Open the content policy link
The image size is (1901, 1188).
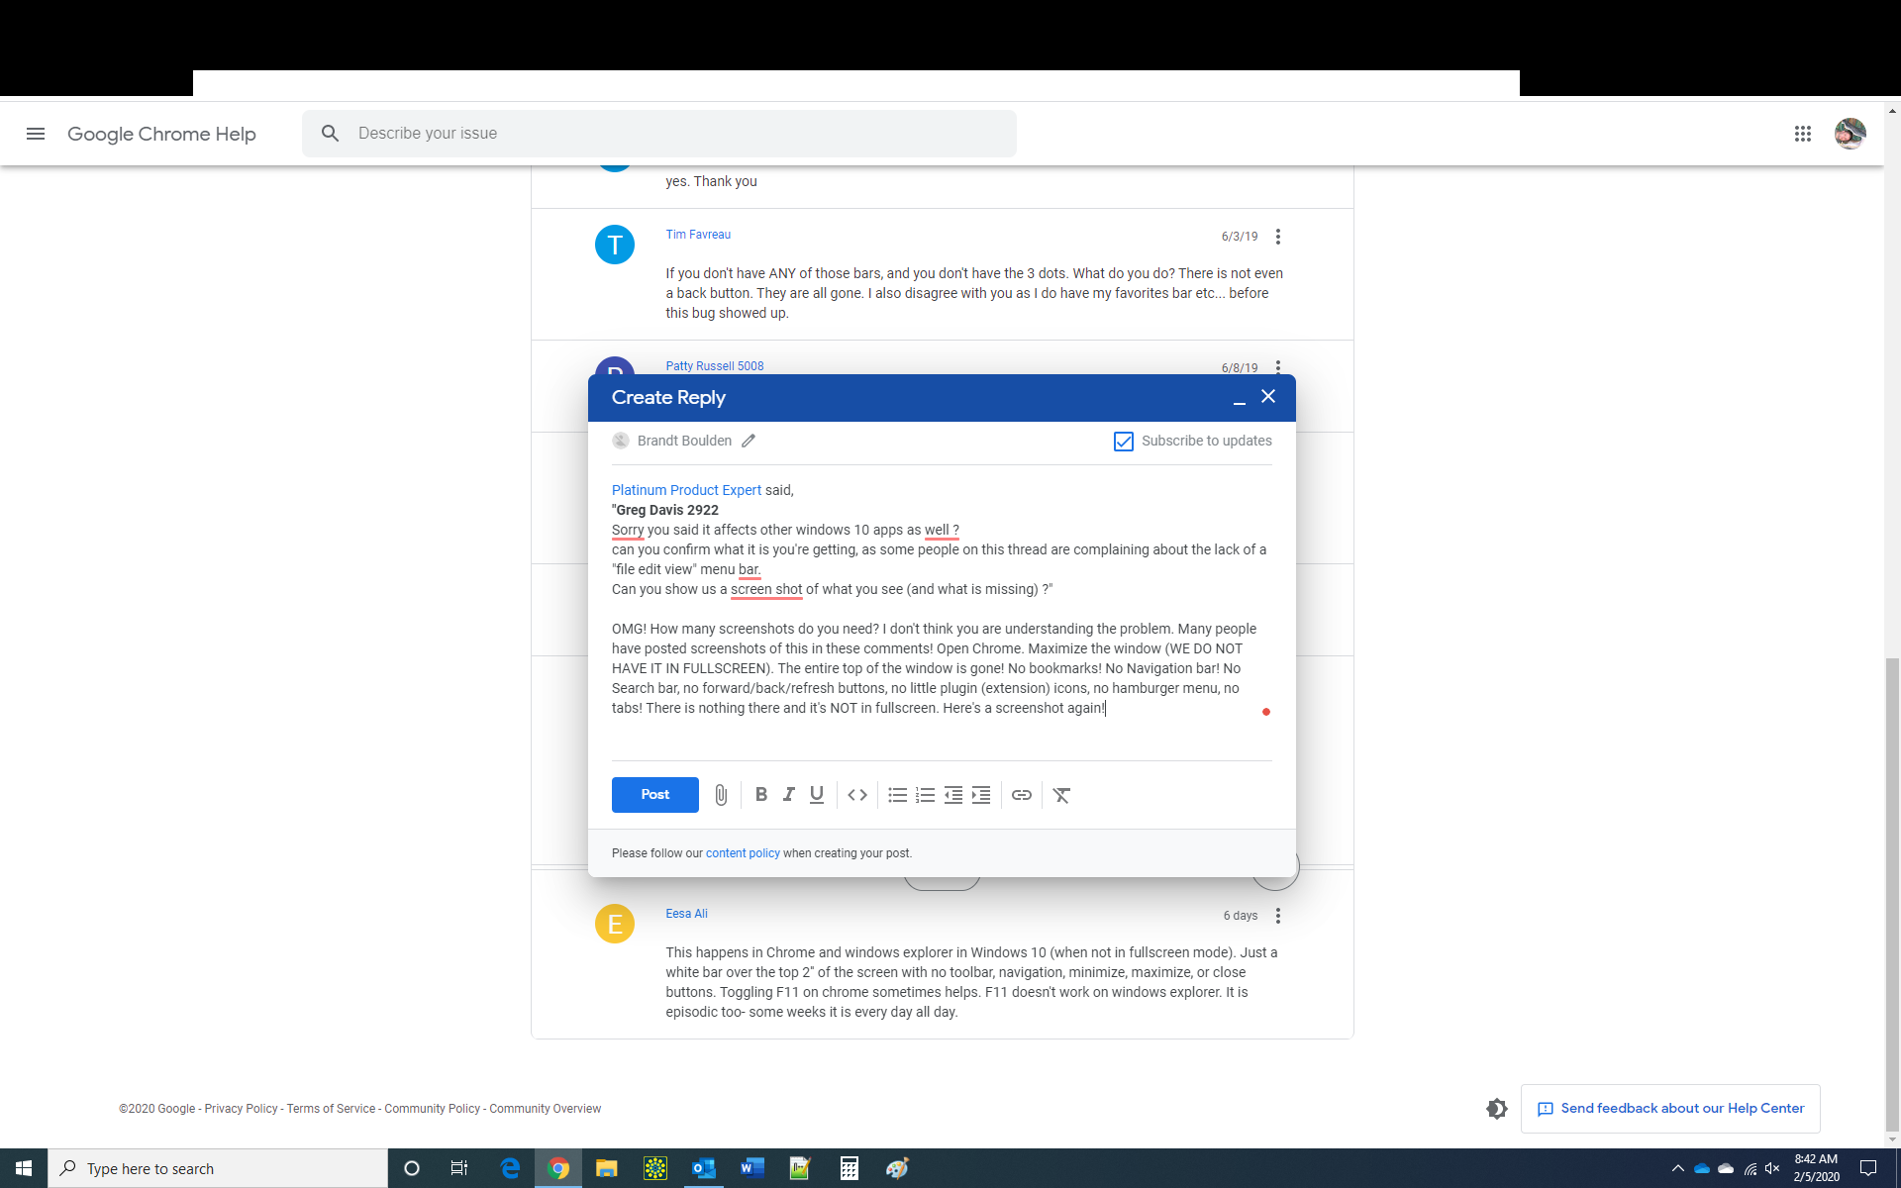pyautogui.click(x=743, y=853)
